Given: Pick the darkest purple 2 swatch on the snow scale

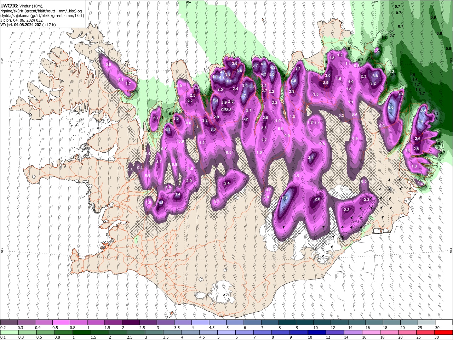Looking at the screenshot, I should (131, 323).
